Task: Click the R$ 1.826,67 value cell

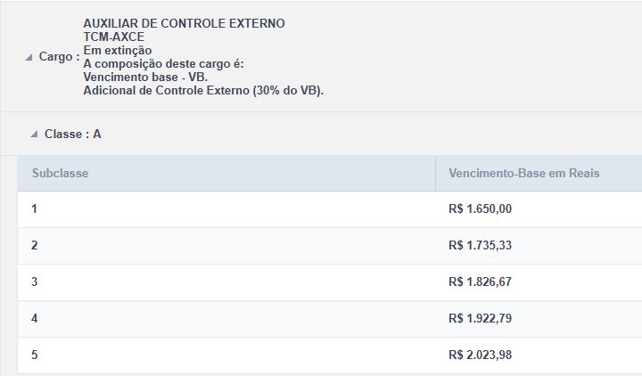Action: point(481,282)
